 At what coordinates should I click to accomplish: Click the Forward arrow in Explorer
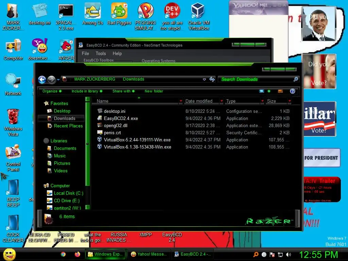pos(52,80)
